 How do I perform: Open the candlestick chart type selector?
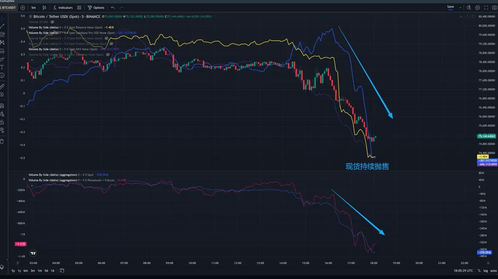[x=45, y=7]
